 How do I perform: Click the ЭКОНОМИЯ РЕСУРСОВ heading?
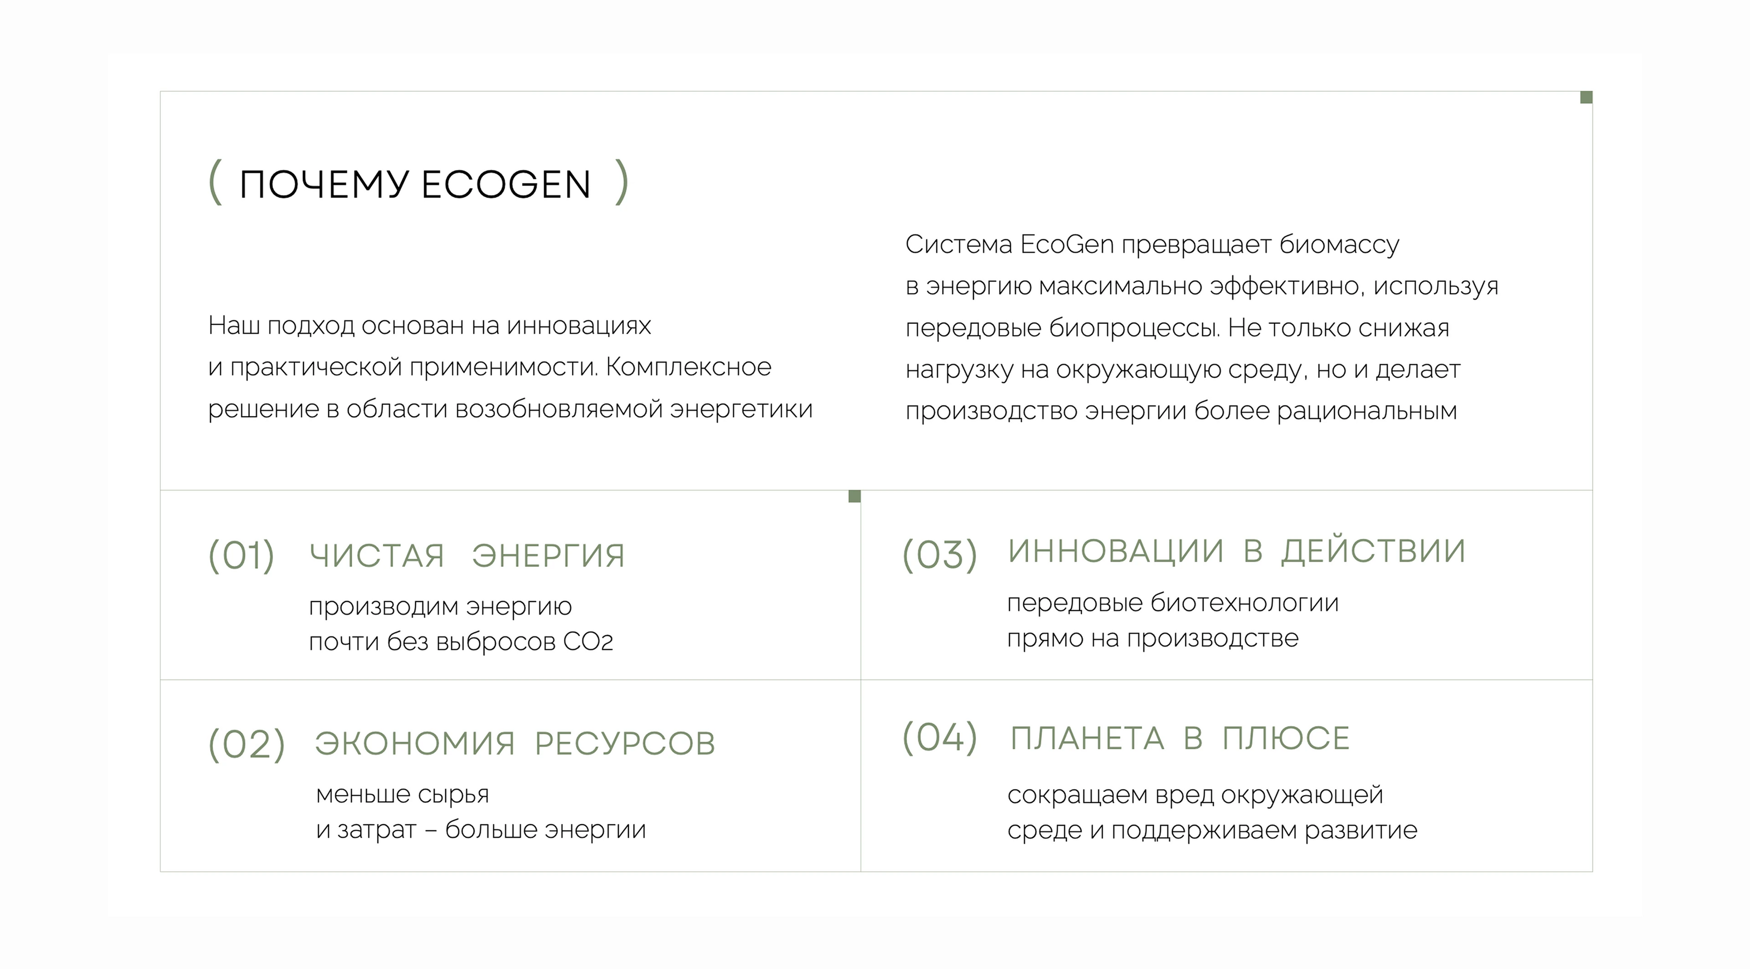pyautogui.click(x=515, y=743)
